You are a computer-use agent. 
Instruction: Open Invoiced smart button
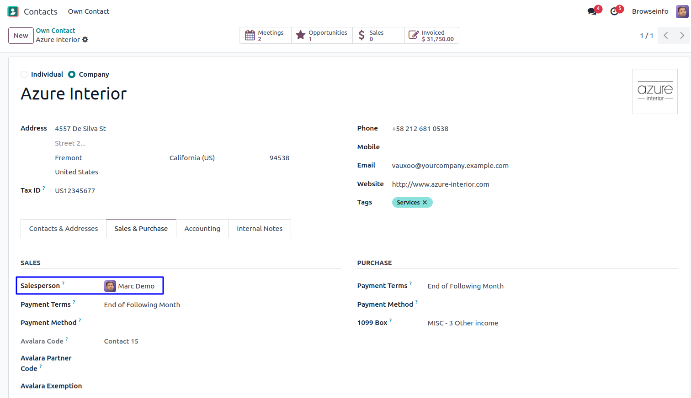pyautogui.click(x=431, y=36)
